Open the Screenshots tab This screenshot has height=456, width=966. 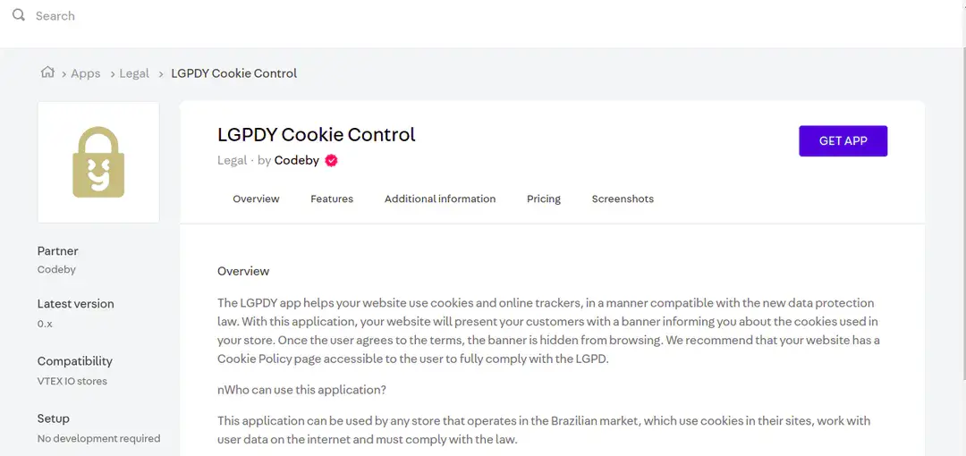coord(623,199)
